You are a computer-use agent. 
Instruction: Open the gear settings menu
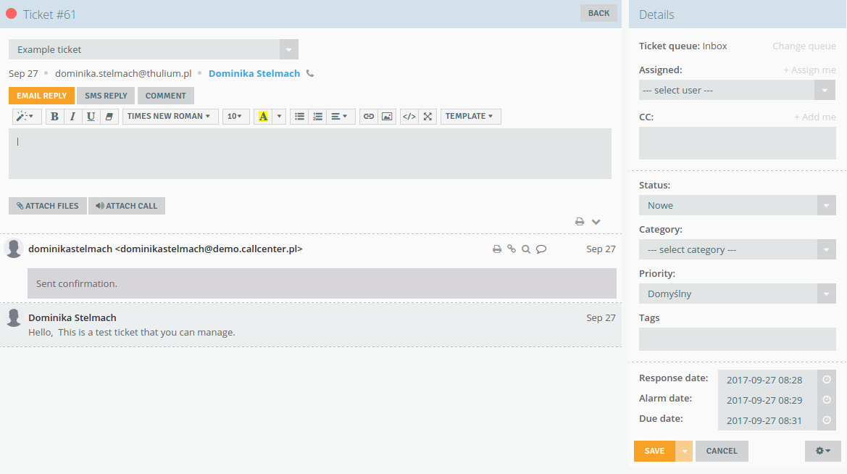(x=822, y=451)
